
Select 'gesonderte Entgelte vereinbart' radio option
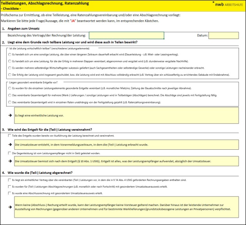(x=10, y=89)
